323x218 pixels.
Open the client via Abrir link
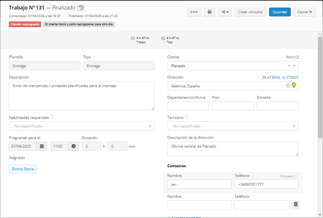coord(292,57)
